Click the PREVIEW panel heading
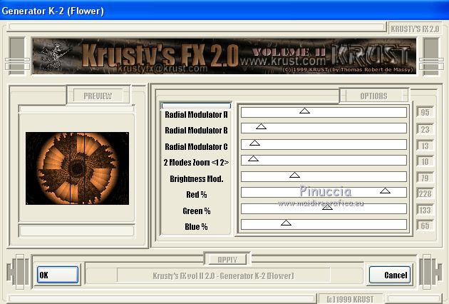 98,96
